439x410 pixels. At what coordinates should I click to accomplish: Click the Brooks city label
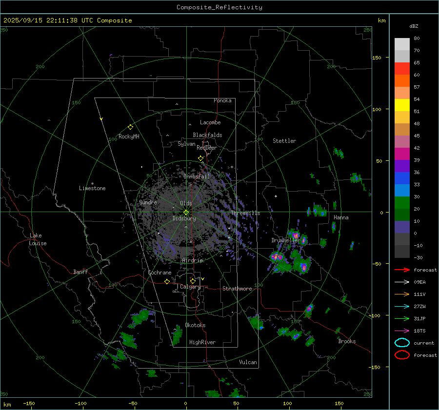point(347,341)
